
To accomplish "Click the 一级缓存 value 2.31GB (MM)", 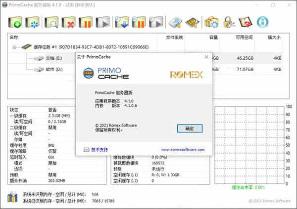I will 59,116.
